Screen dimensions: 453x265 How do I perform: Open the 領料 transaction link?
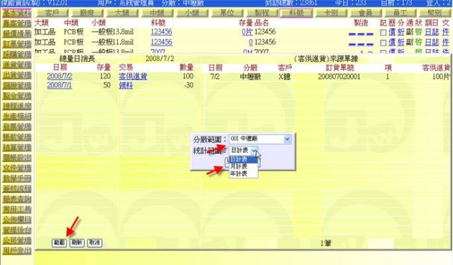pos(126,86)
